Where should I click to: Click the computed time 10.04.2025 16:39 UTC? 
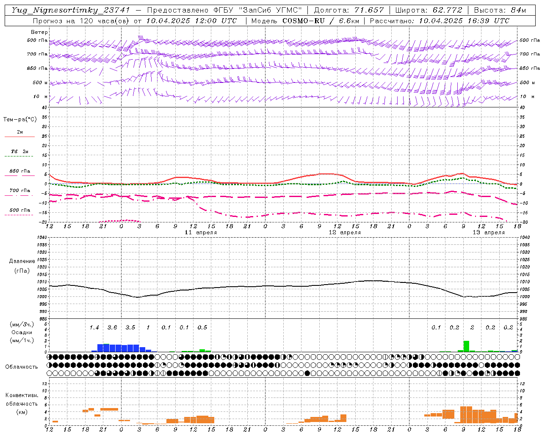[464, 21]
